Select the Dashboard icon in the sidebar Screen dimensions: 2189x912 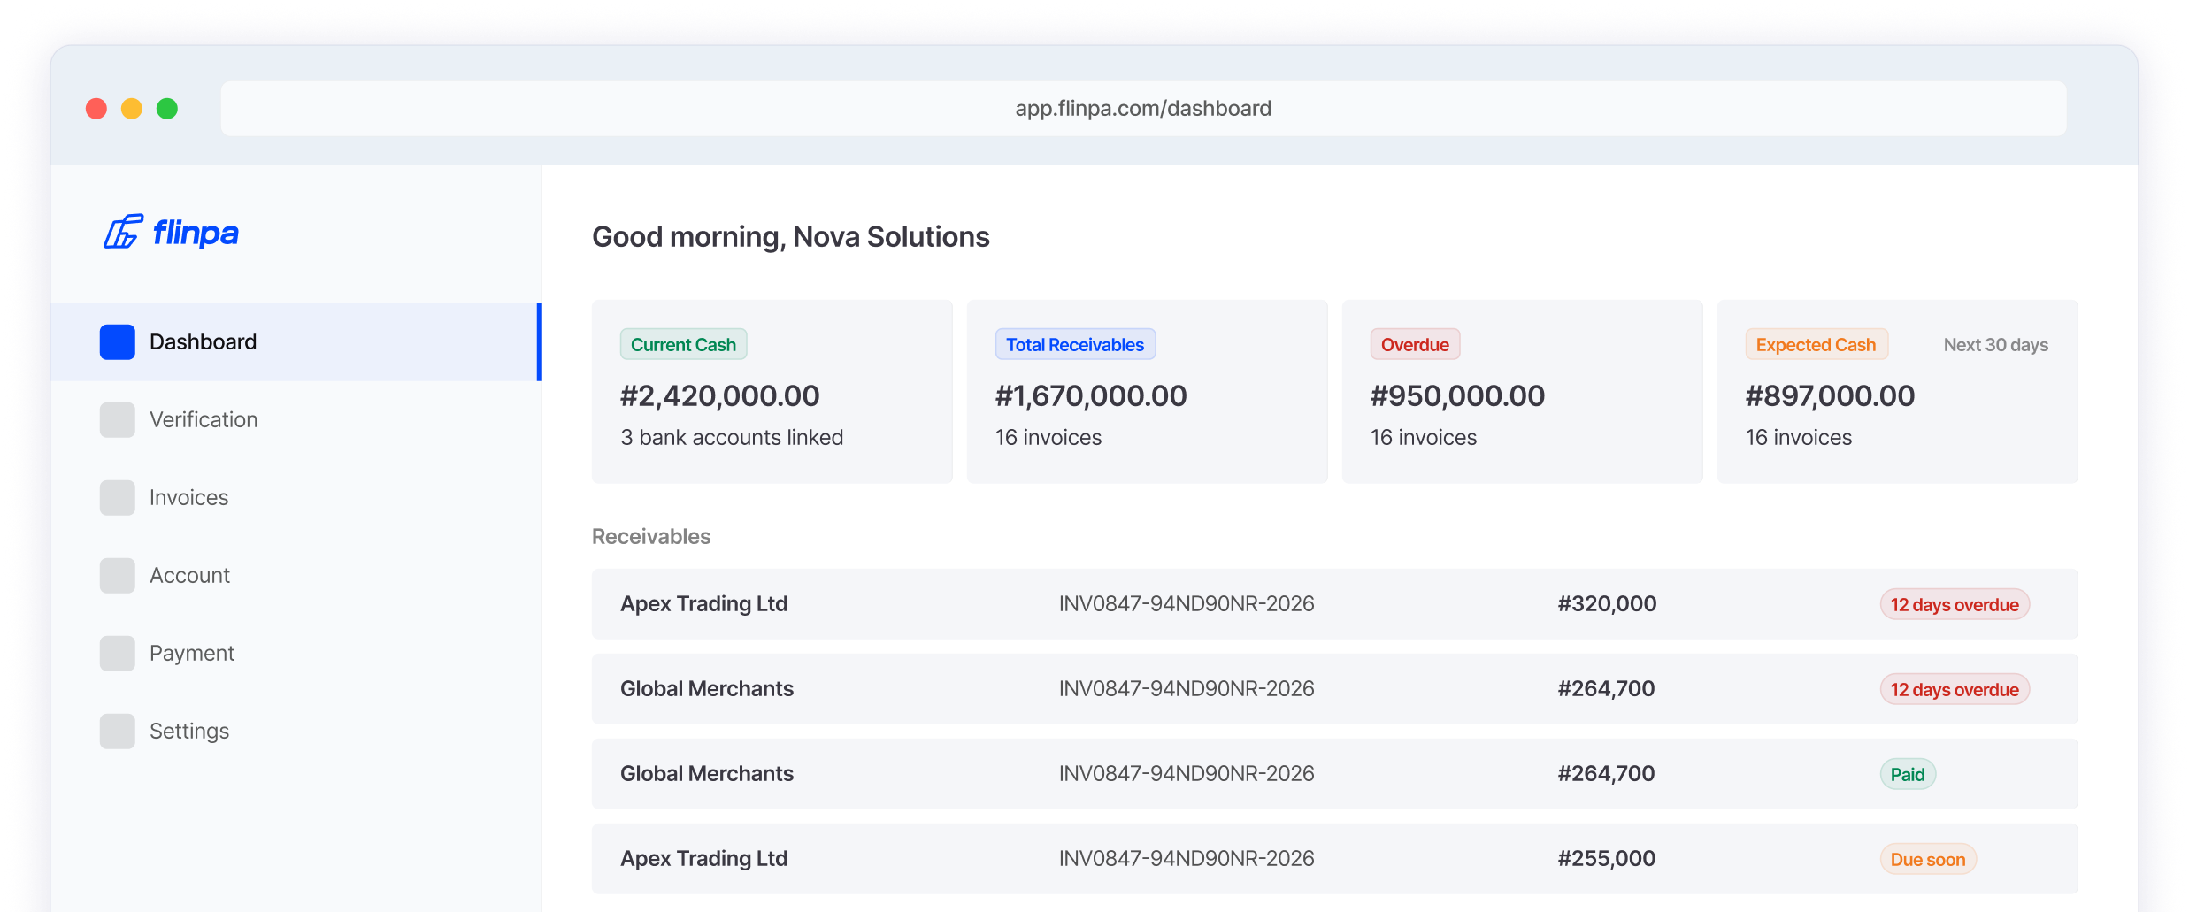117,341
